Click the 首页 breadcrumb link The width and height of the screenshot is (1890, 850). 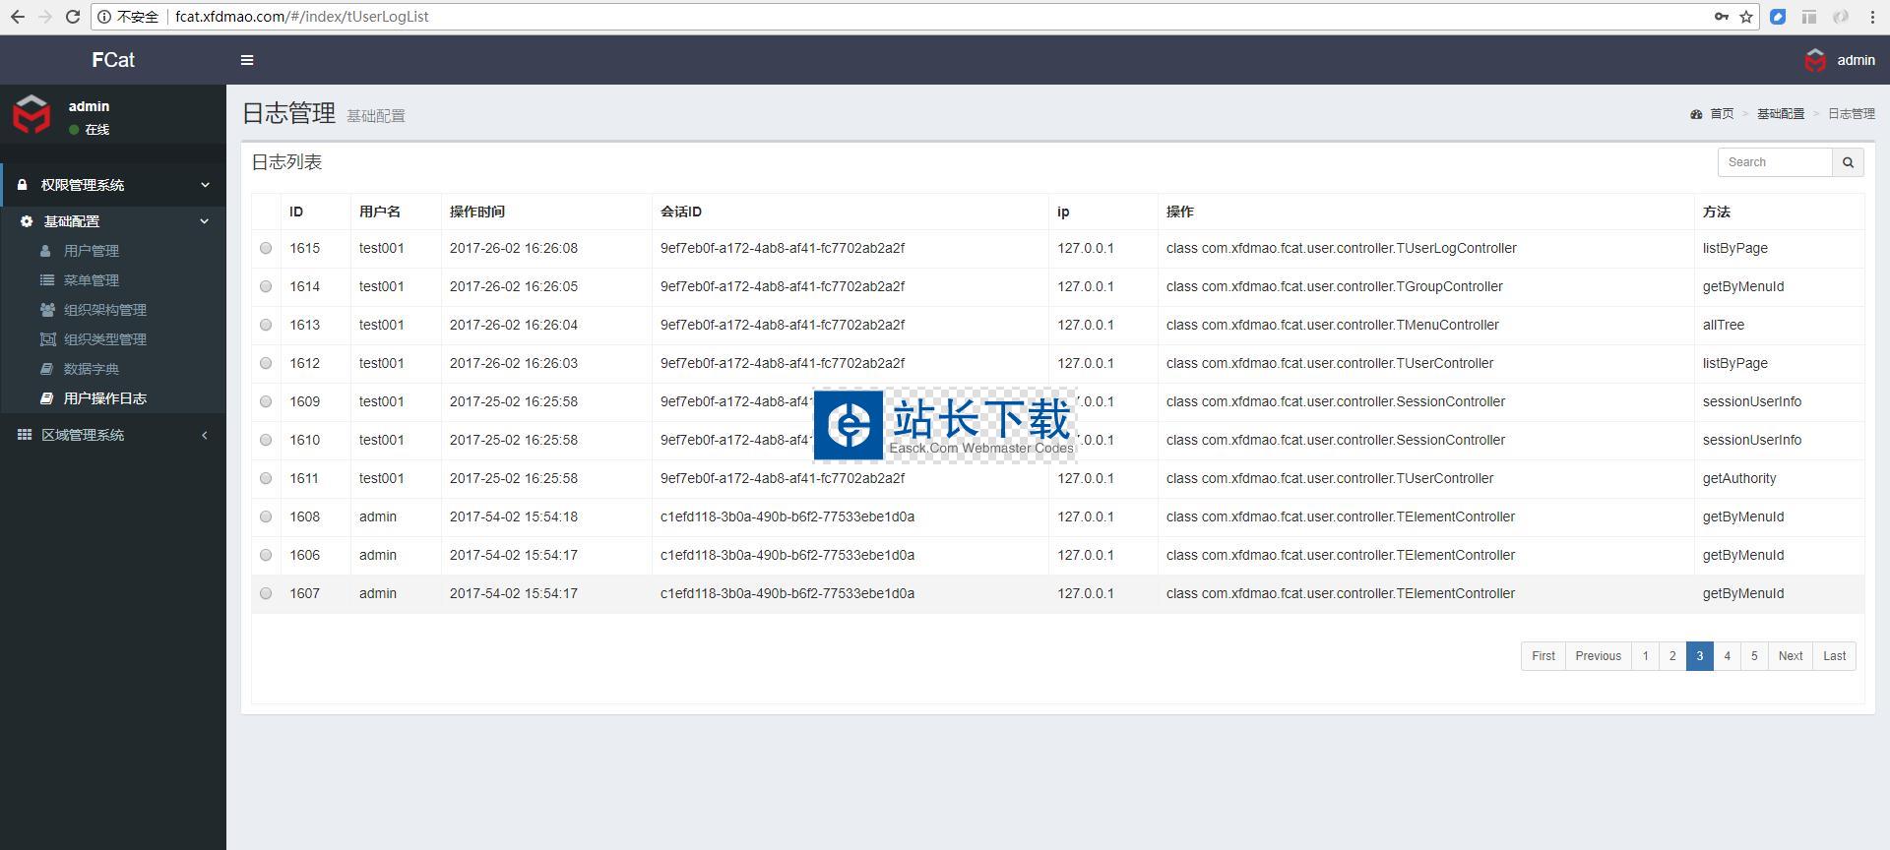coord(1721,114)
